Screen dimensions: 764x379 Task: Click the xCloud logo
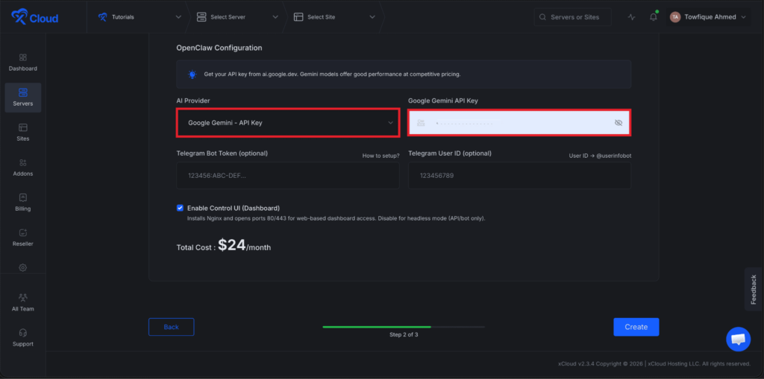tap(34, 17)
